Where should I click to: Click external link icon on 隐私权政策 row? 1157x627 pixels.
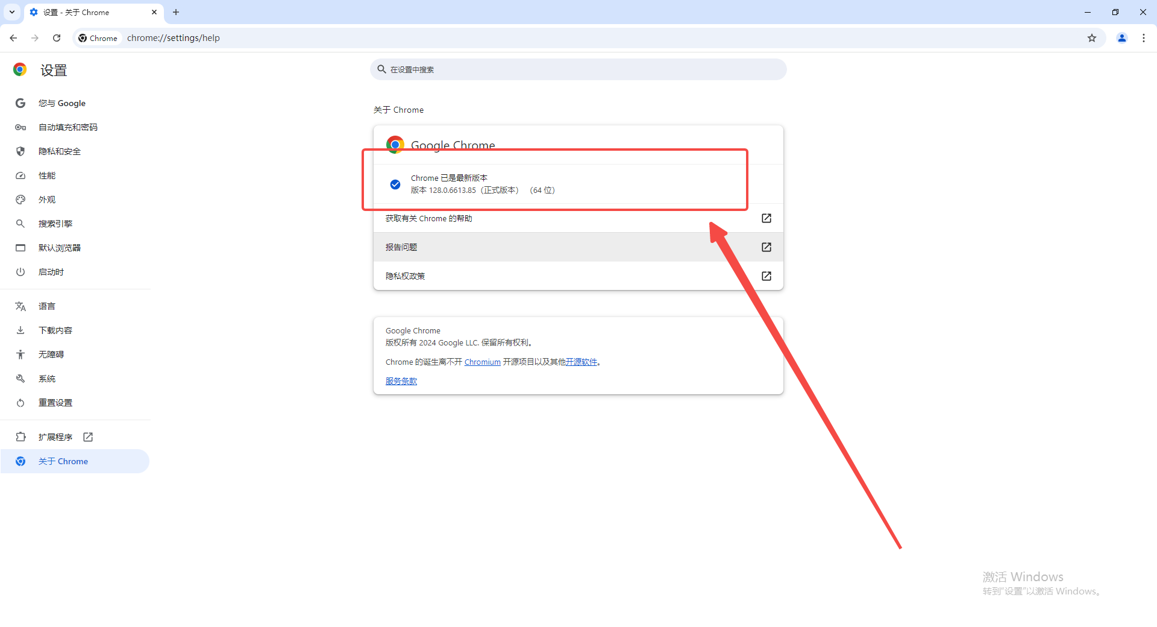coord(767,276)
